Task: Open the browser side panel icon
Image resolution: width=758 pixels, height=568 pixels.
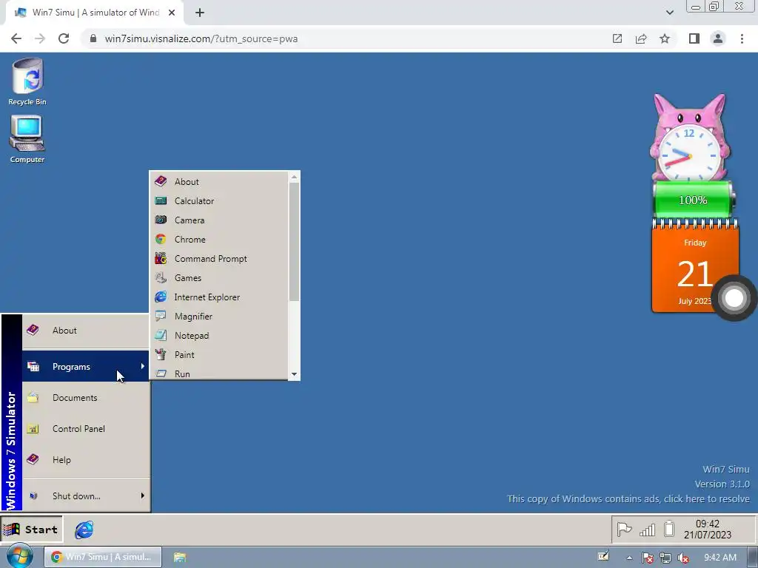Action: 694,38
